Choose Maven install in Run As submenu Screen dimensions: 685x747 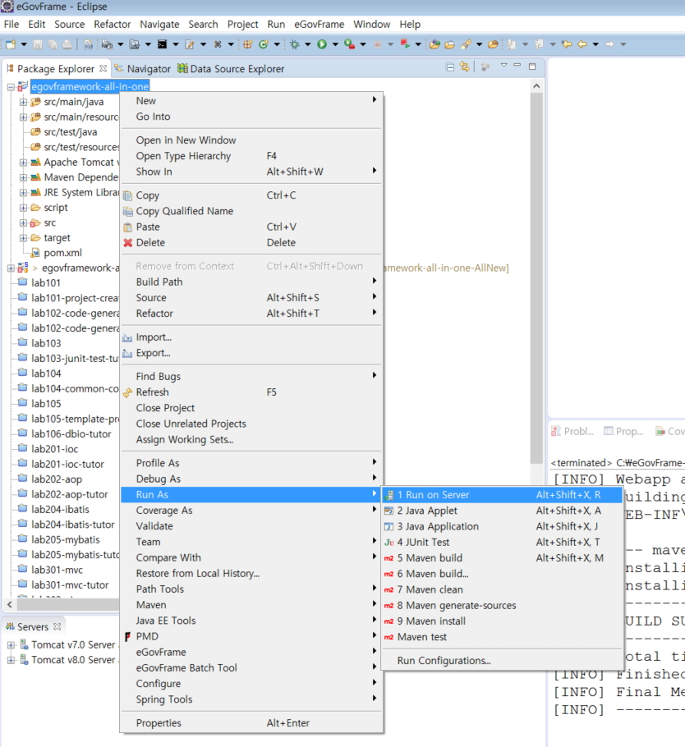pos(431,621)
